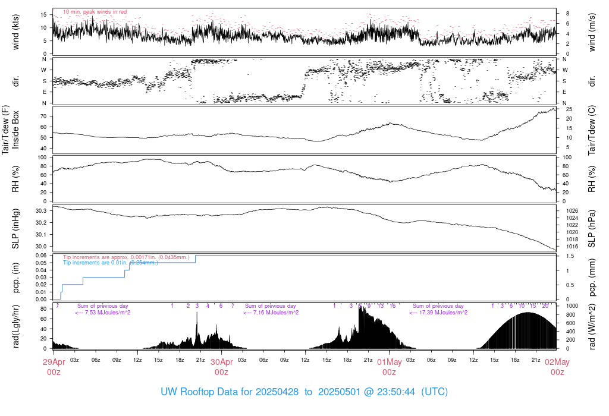This screenshot has height=416, width=609.
Task: Click the red 'Tip increments are approx. 0.00171in.' note
Action: (x=126, y=257)
